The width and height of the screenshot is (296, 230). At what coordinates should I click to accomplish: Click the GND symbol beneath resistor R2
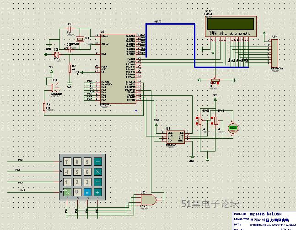pos(70,84)
